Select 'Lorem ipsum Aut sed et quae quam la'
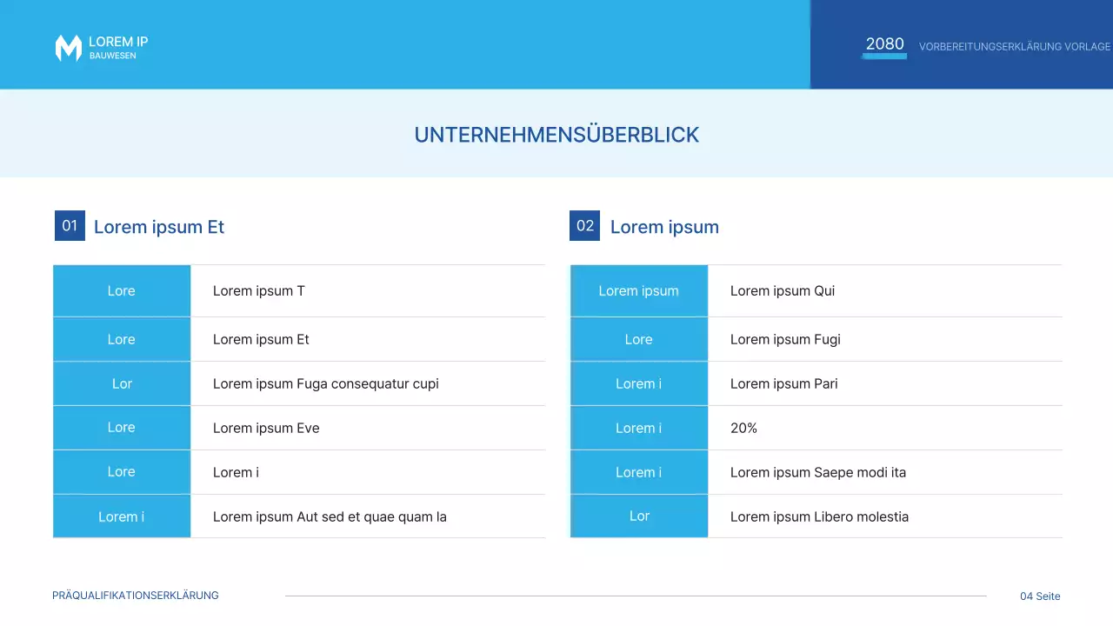The height and width of the screenshot is (626, 1113). (x=330, y=516)
